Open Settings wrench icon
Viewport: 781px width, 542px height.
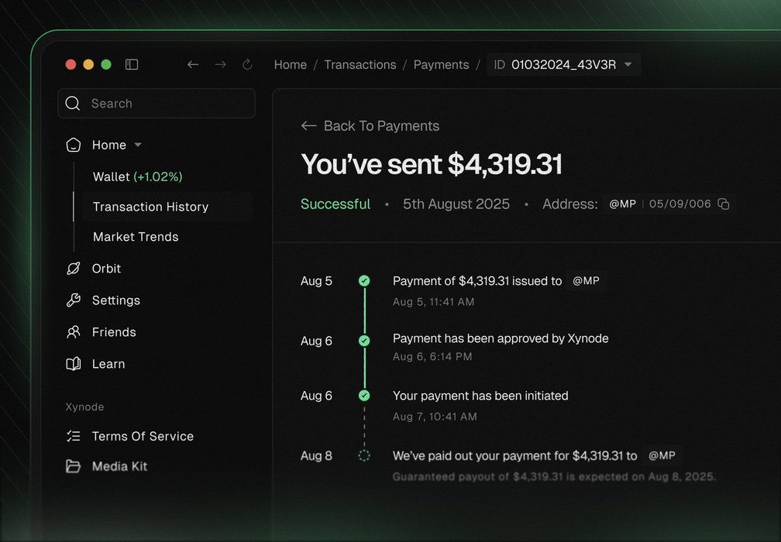pos(73,300)
